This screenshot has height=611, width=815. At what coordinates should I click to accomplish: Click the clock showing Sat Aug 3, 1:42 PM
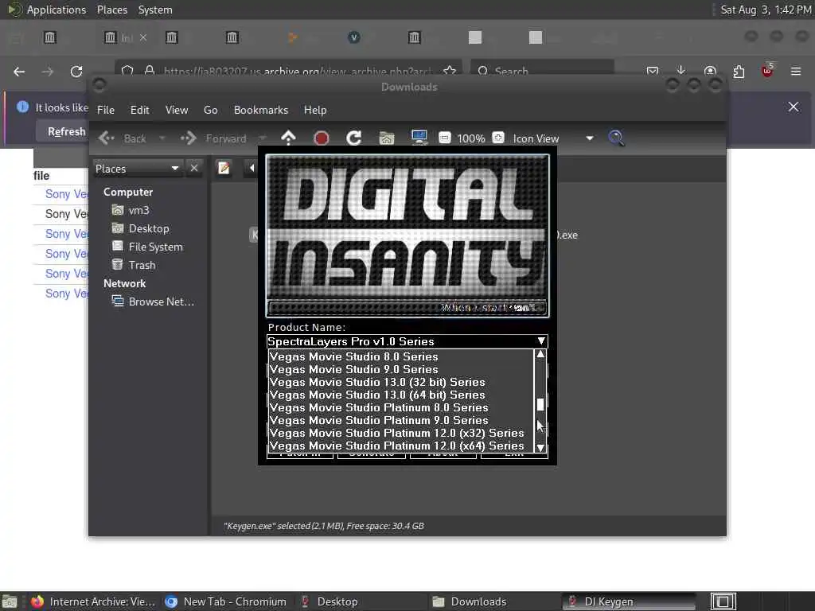click(765, 10)
